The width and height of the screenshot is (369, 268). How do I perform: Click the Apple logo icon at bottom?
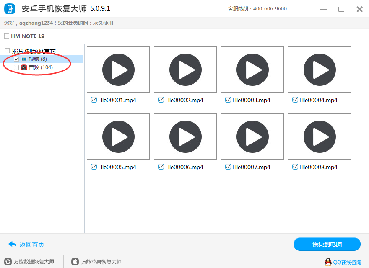(75, 262)
